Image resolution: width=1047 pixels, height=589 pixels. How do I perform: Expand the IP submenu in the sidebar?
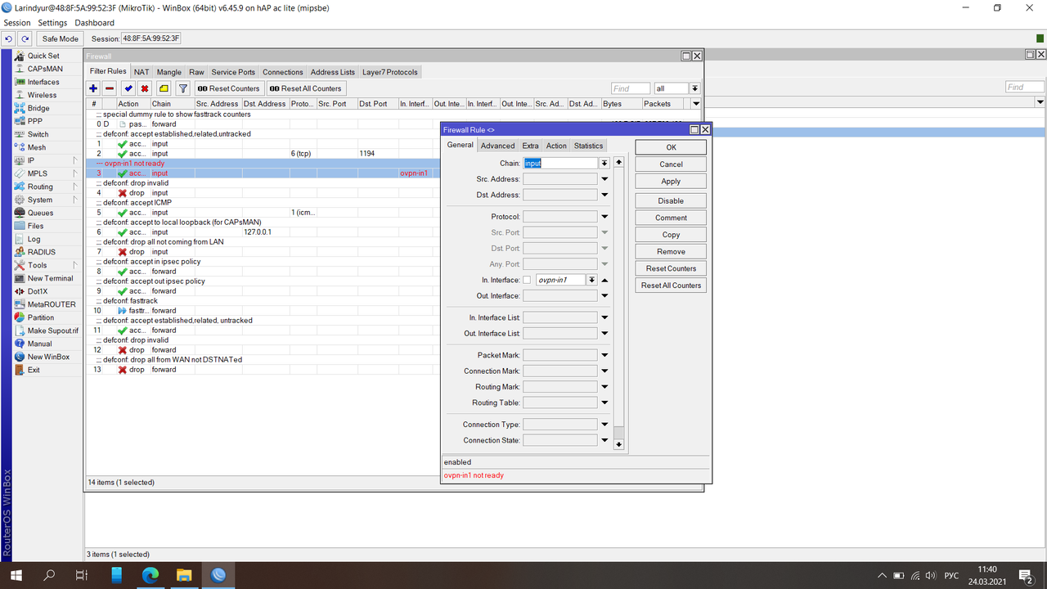tap(74, 160)
